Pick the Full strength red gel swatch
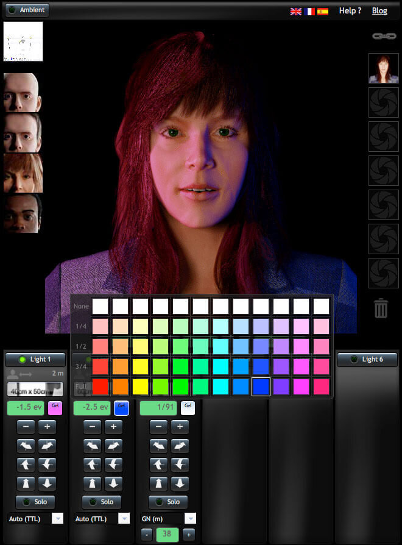Screen dimensions: 402x545 100,386
